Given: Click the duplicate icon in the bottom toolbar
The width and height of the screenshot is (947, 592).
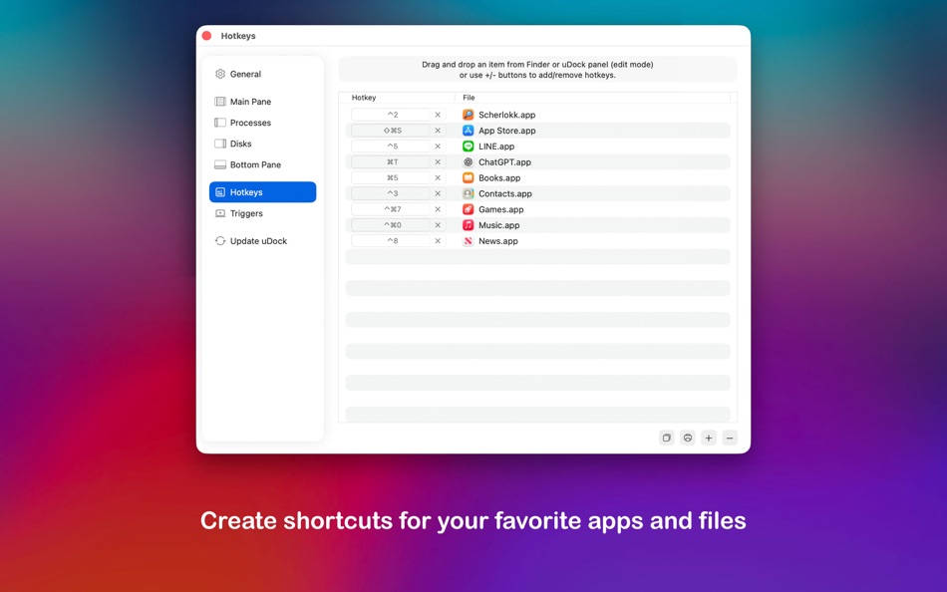Looking at the screenshot, I should click(x=666, y=438).
